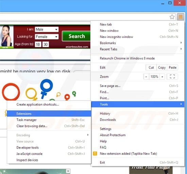
Task: Click the asianbeauties.com link in banner
Action: 77,47
